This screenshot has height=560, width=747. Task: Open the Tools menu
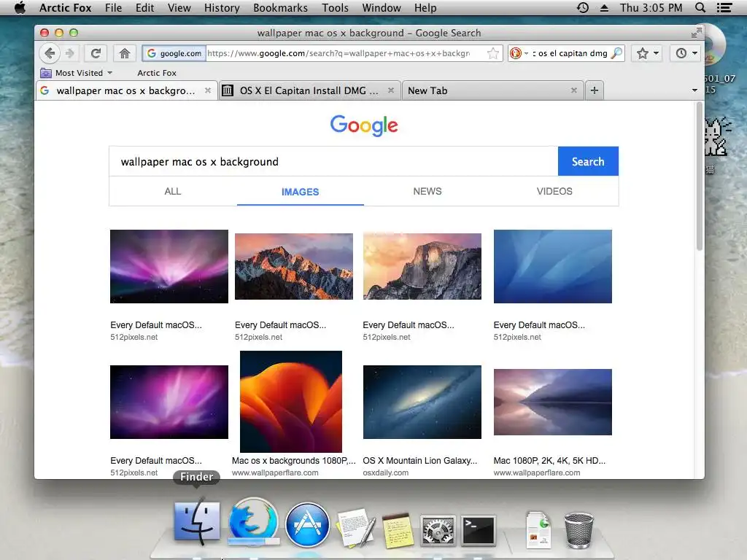click(x=335, y=7)
